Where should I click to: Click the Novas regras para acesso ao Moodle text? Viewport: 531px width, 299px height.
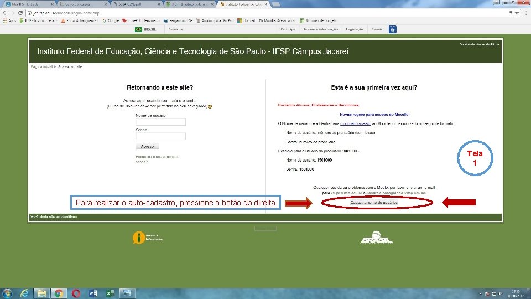pyautogui.click(x=374, y=115)
